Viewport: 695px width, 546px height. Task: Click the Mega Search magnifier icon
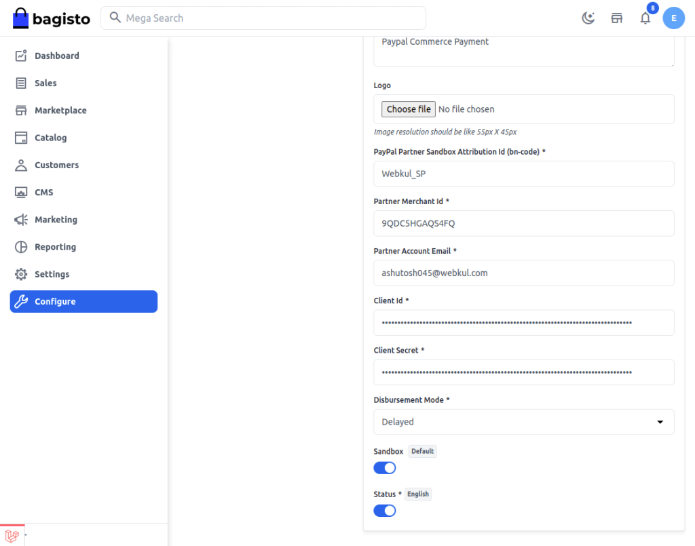115,18
